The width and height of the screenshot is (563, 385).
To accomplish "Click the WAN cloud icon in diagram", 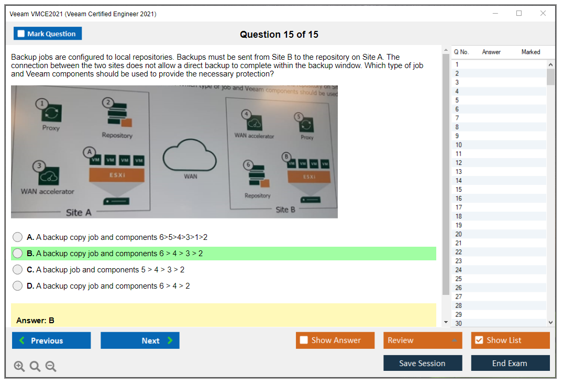I will pyautogui.click(x=190, y=155).
